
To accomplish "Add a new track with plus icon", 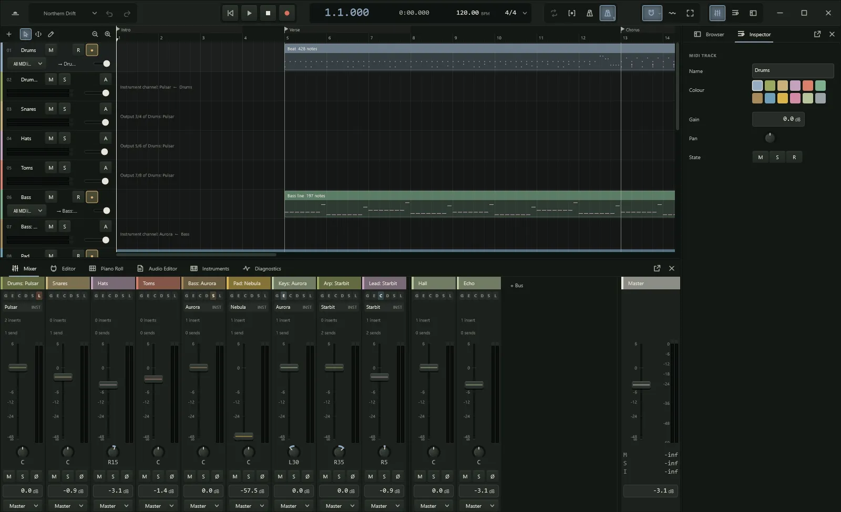I will [9, 34].
